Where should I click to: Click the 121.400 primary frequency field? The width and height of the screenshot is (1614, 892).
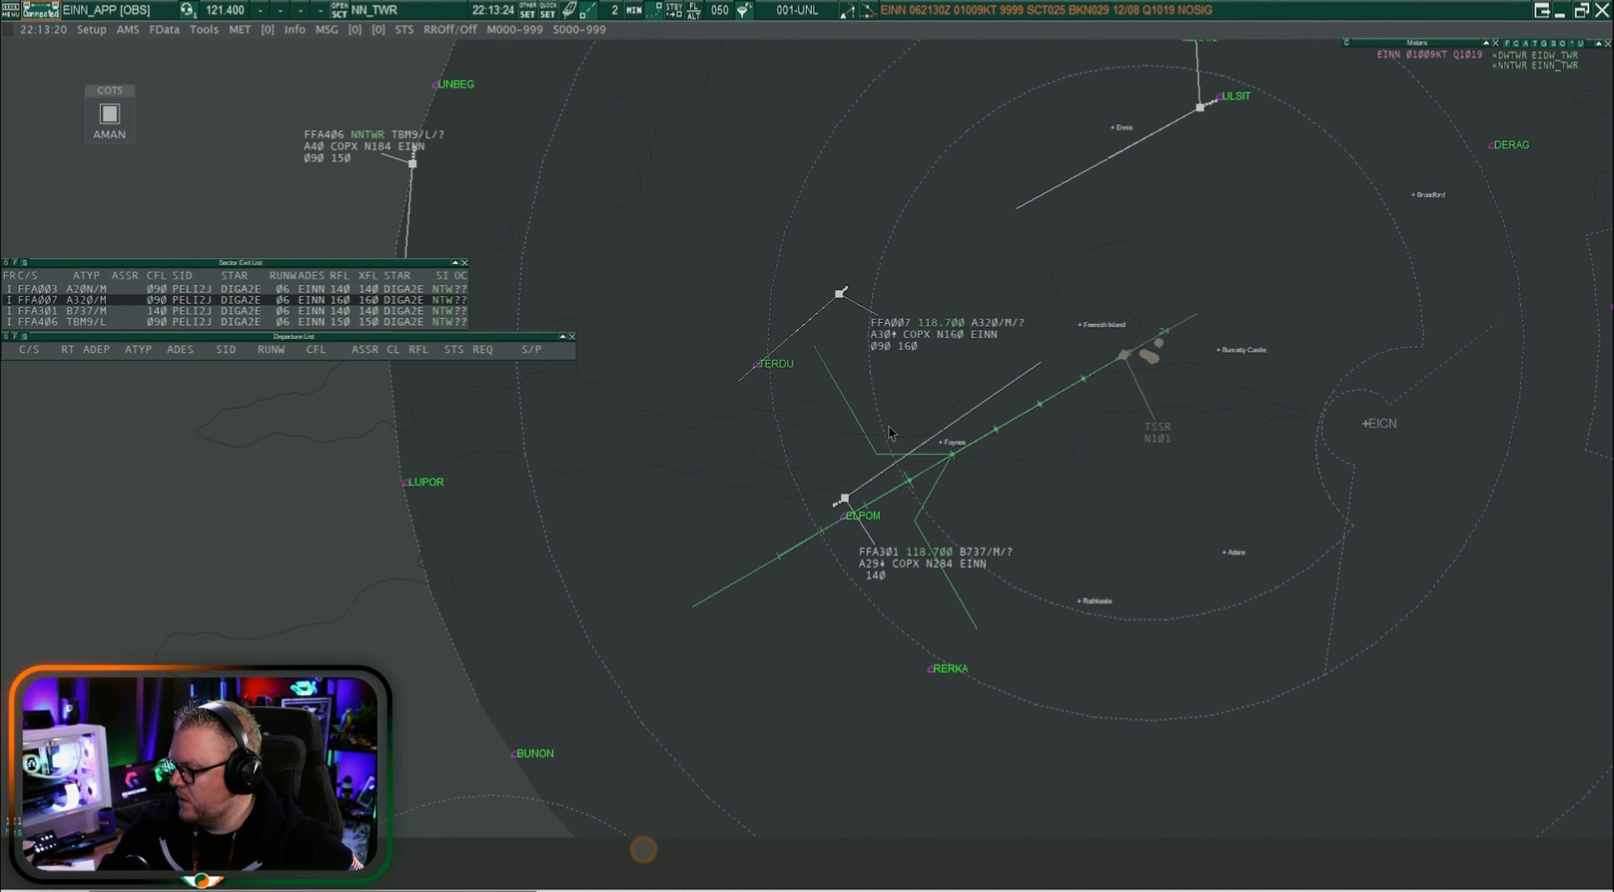(x=225, y=10)
